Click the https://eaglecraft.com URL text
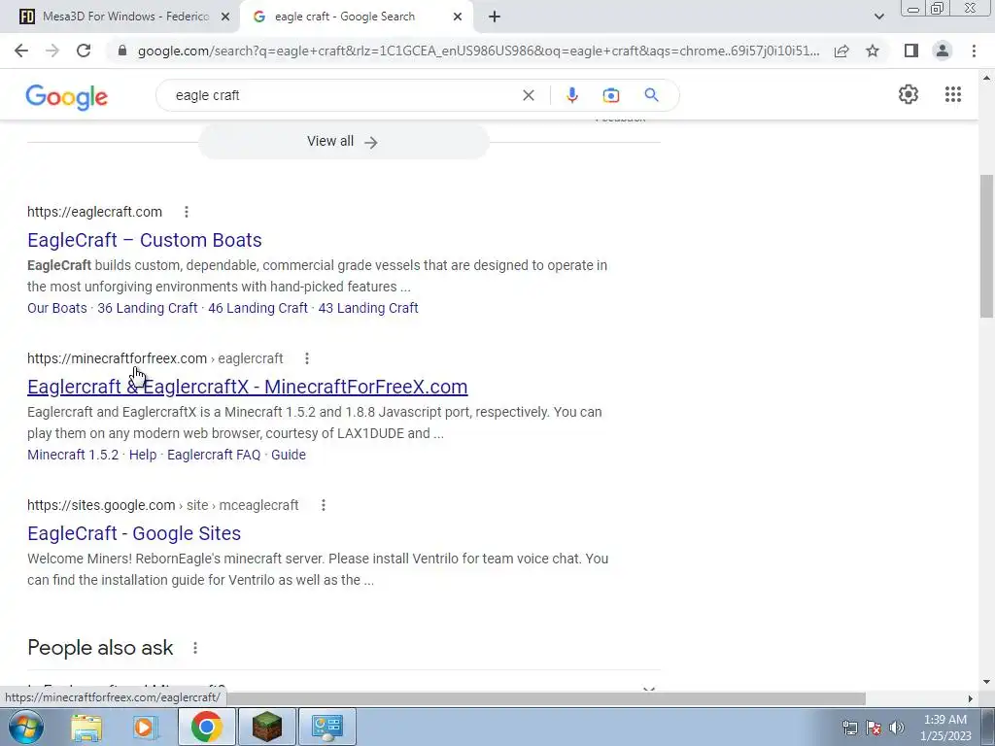Screen dimensions: 995x746 click(x=94, y=212)
